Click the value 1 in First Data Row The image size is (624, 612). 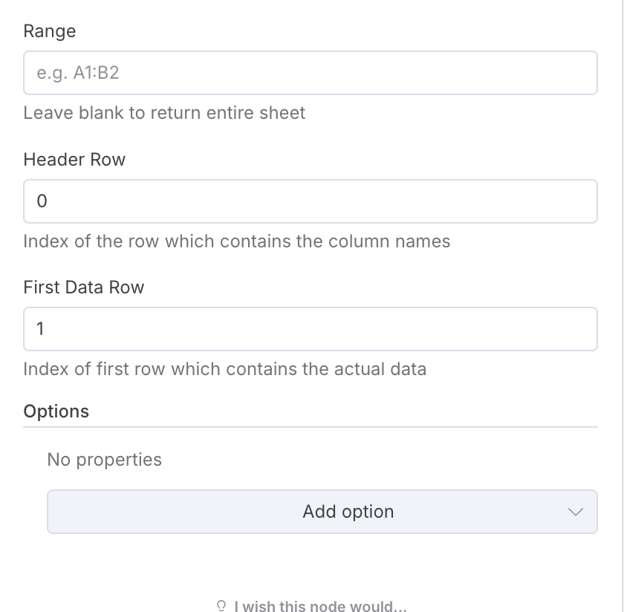41,329
